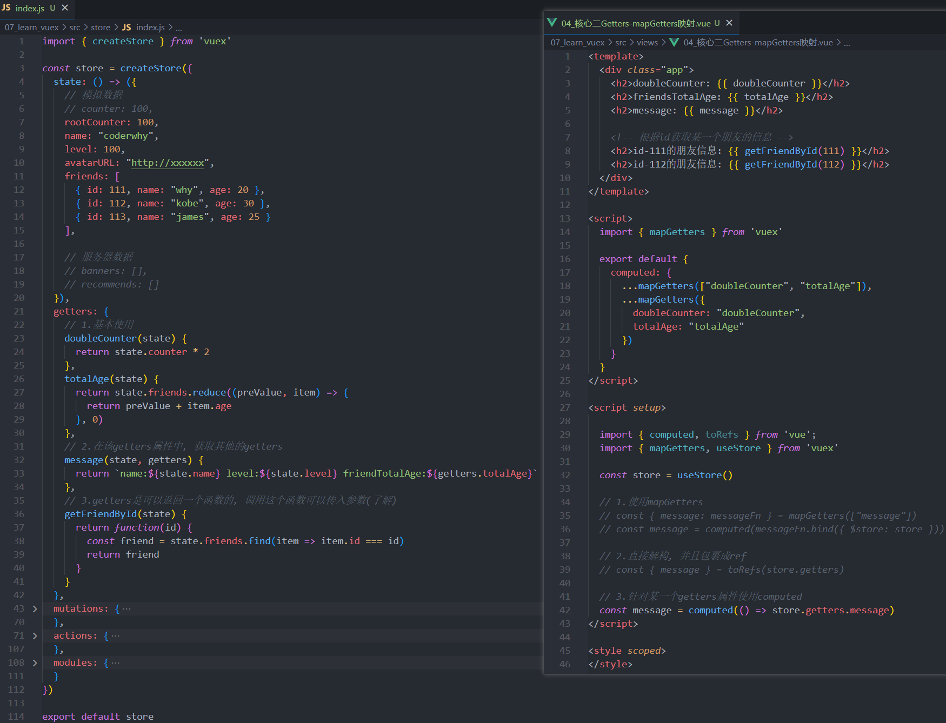Click line number 27 in .vue gutter
Screen dimensions: 946x723
(x=565, y=407)
